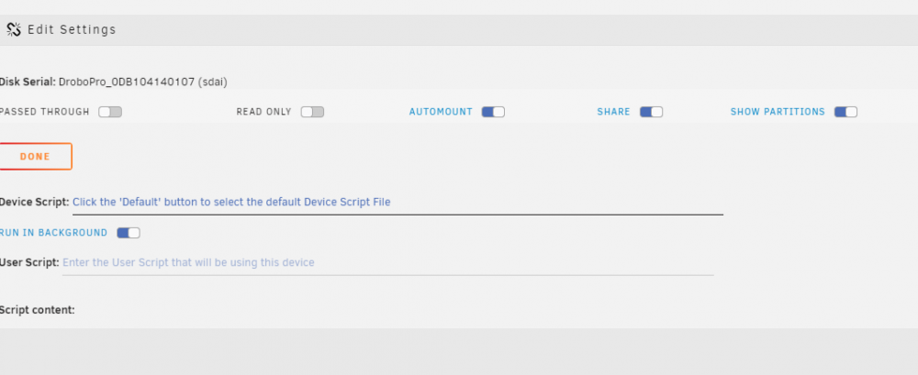The image size is (918, 375).
Task: Select the Edit Settings header text
Action: click(72, 29)
